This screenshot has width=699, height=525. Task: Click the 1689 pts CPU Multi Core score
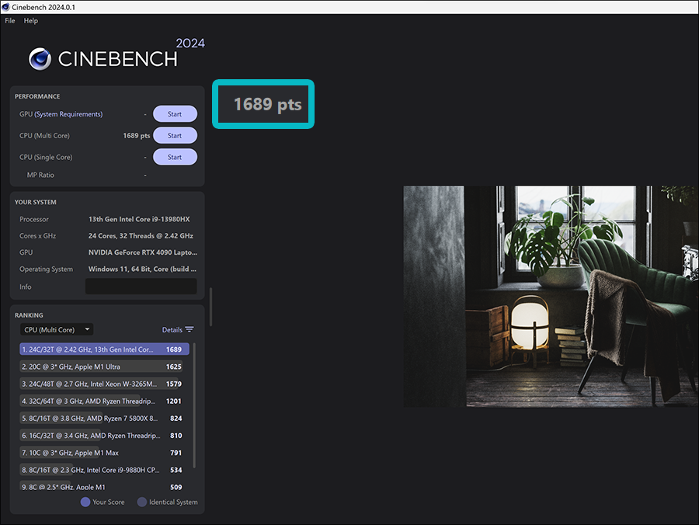[x=137, y=135]
